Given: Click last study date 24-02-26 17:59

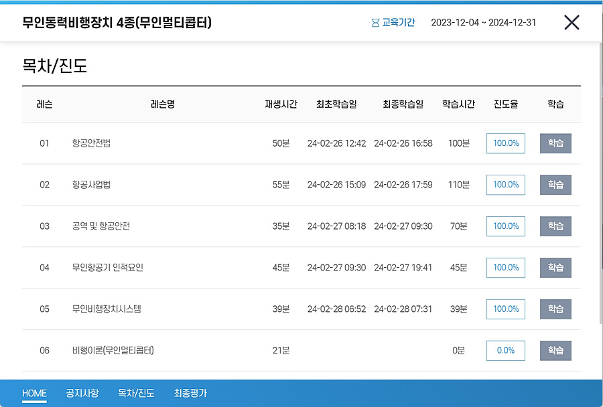Looking at the screenshot, I should [x=403, y=185].
